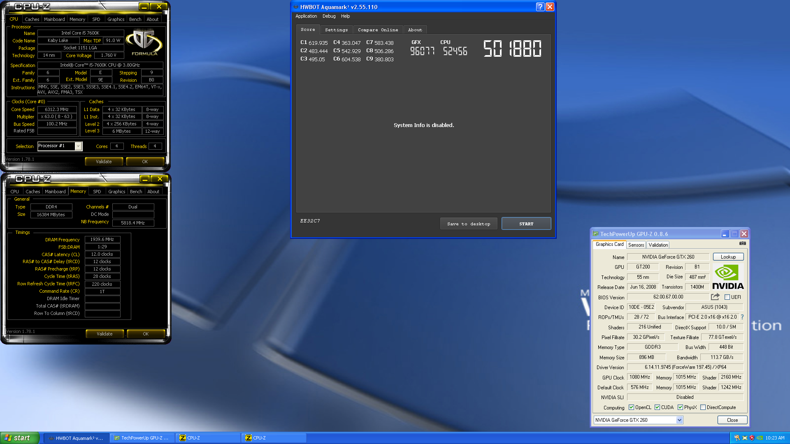The width and height of the screenshot is (790, 444).
Task: Click the DRAM Frequency value 1939.6 MHz
Action: (x=102, y=239)
